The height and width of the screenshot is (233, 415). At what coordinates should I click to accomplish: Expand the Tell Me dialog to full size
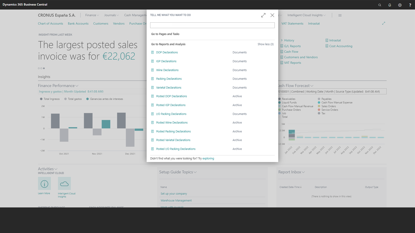click(263, 15)
